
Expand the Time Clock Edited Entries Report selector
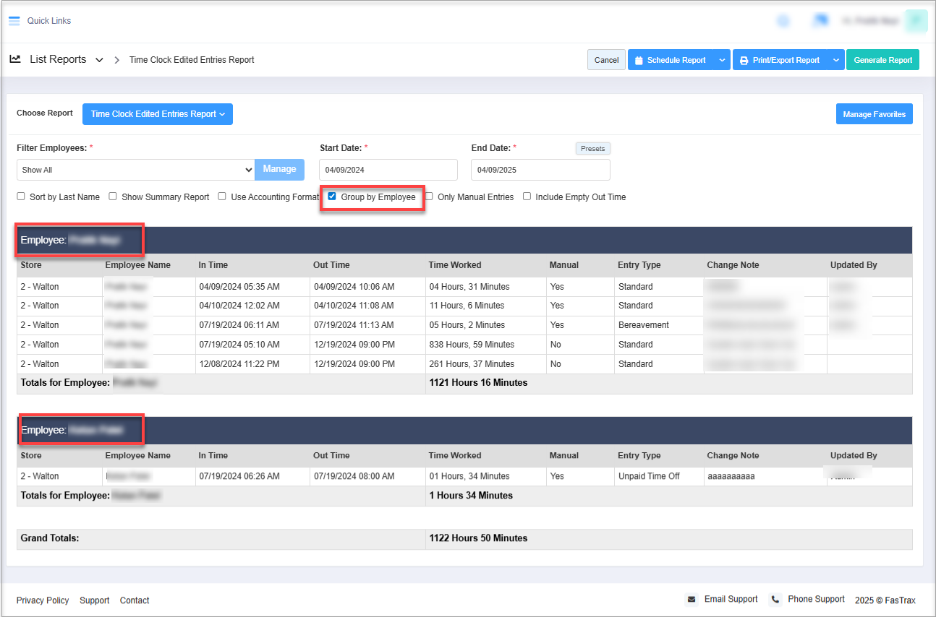point(158,114)
